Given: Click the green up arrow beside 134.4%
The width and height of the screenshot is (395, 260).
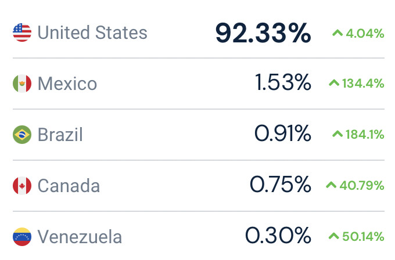Looking at the screenshot, I should click(334, 83).
